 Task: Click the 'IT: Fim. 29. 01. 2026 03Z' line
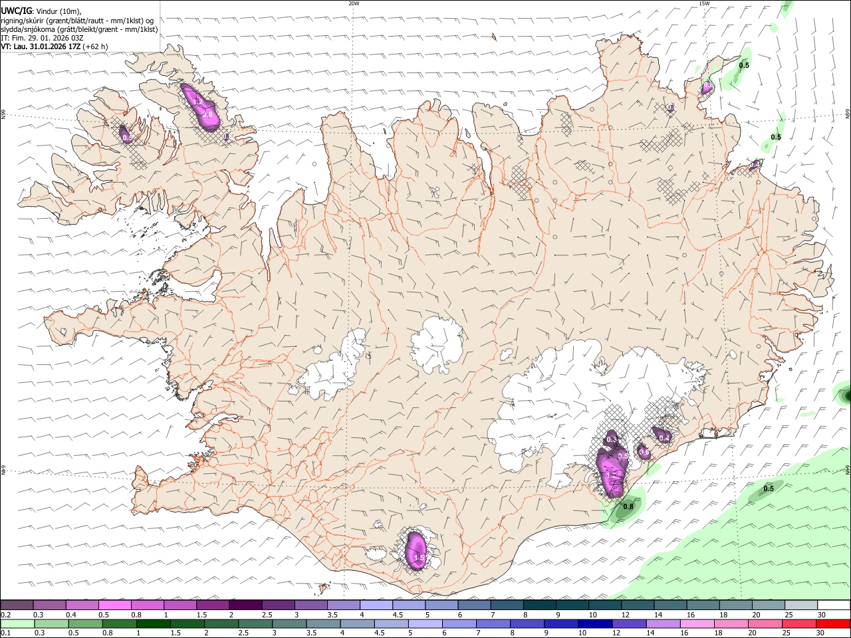pos(42,38)
